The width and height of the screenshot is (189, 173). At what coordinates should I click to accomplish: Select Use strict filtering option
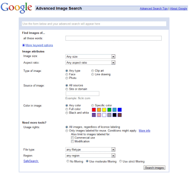click(x=120, y=161)
